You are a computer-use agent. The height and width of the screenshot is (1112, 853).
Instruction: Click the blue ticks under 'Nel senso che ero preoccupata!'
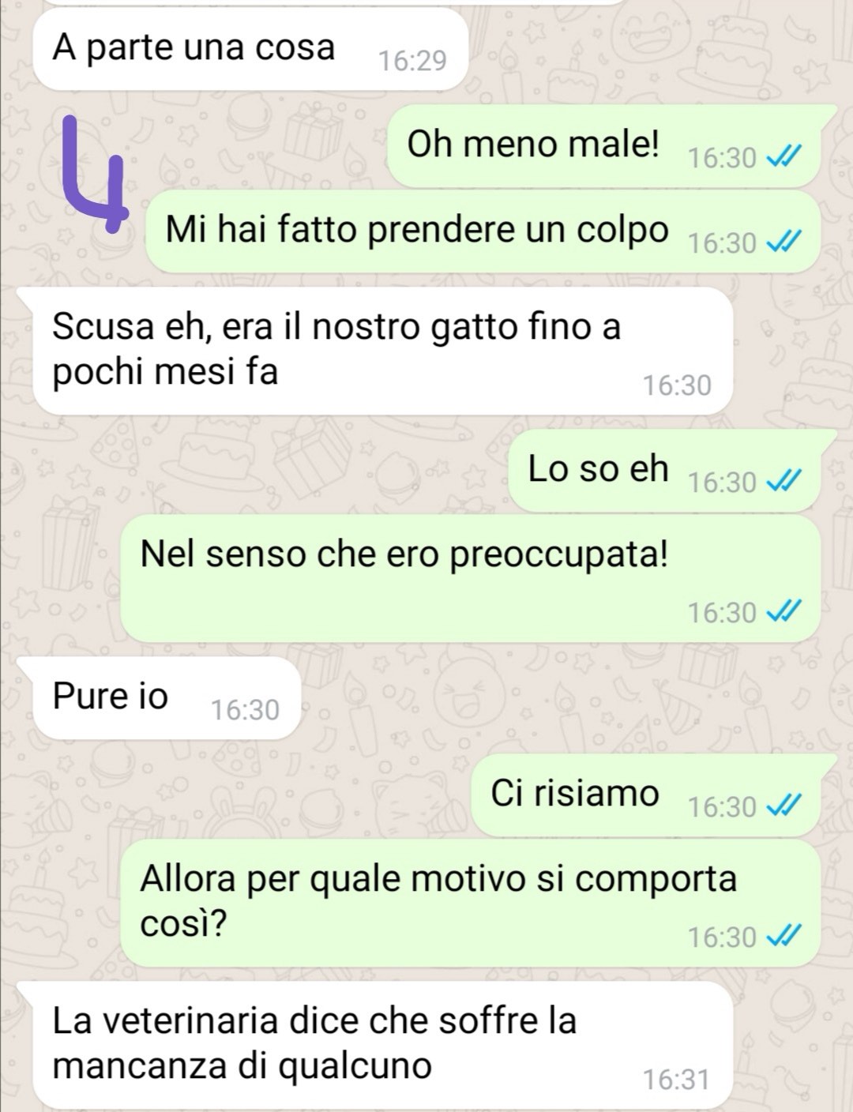(785, 612)
